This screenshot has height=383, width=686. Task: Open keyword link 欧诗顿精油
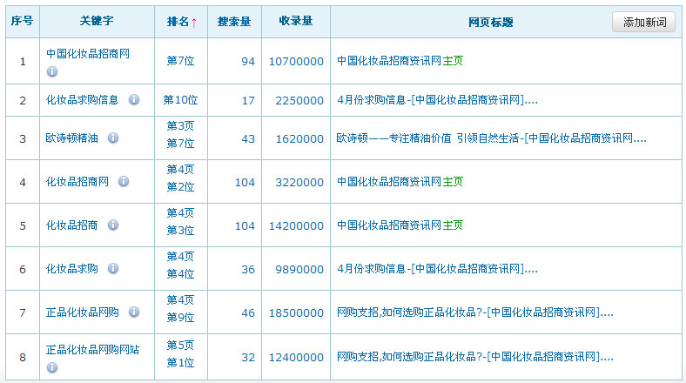click(72, 138)
